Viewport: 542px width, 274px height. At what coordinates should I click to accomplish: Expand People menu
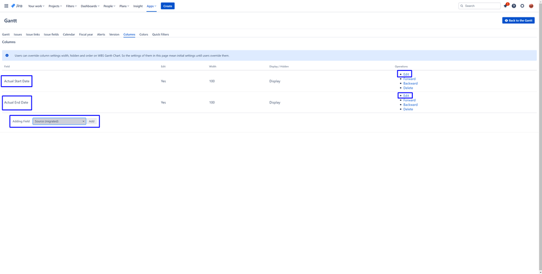[x=109, y=6]
